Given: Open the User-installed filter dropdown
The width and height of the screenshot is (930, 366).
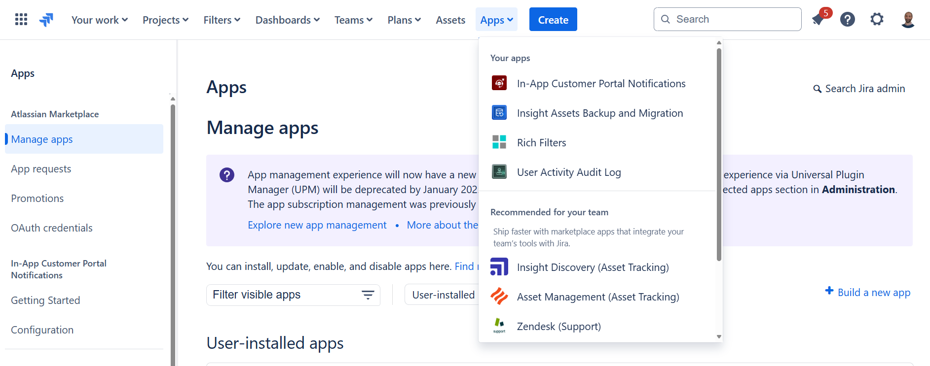Looking at the screenshot, I should [442, 295].
